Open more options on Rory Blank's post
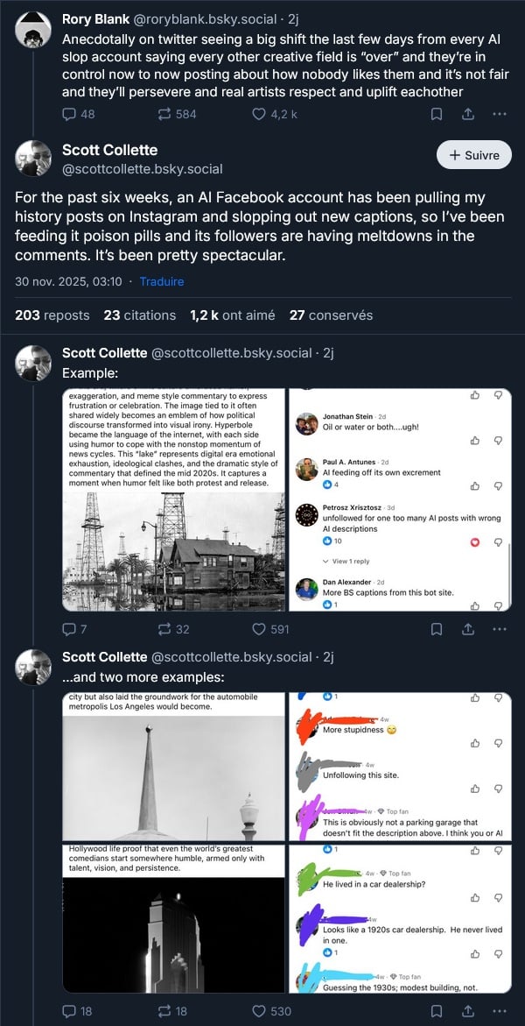The width and height of the screenshot is (525, 1026). (500, 114)
